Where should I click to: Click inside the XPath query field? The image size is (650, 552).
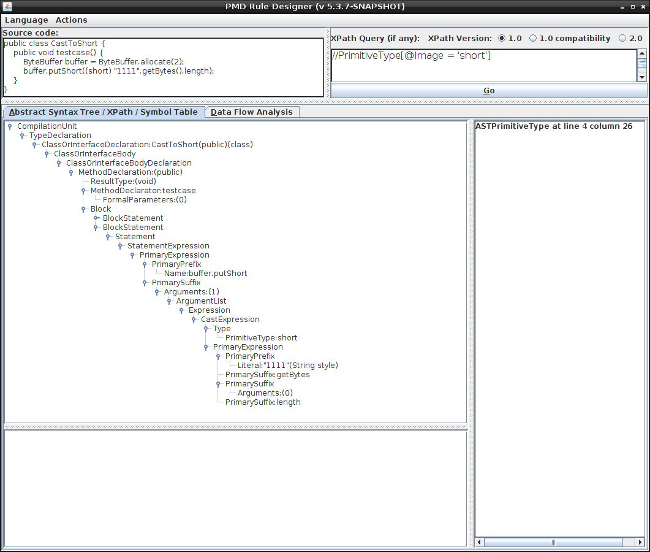[483, 65]
